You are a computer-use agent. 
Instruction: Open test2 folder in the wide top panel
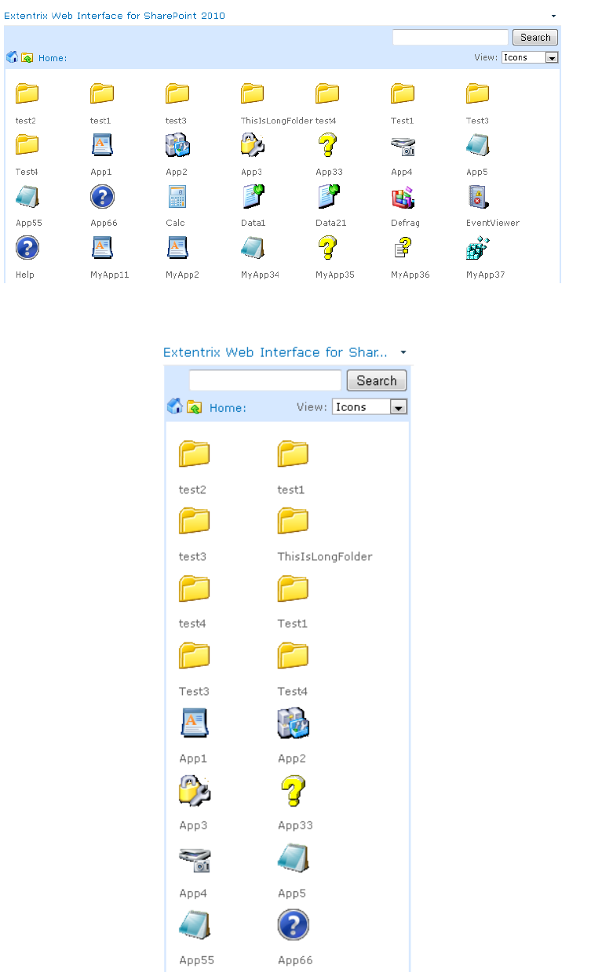[27, 94]
